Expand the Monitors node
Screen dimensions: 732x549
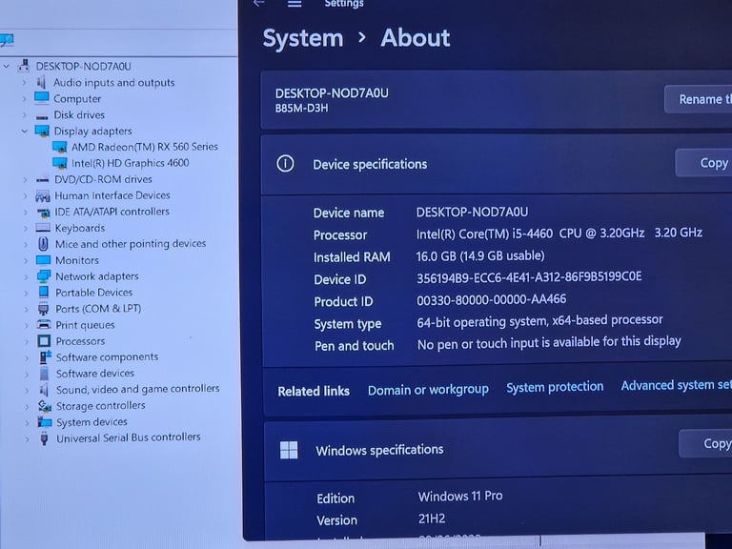pyautogui.click(x=26, y=260)
